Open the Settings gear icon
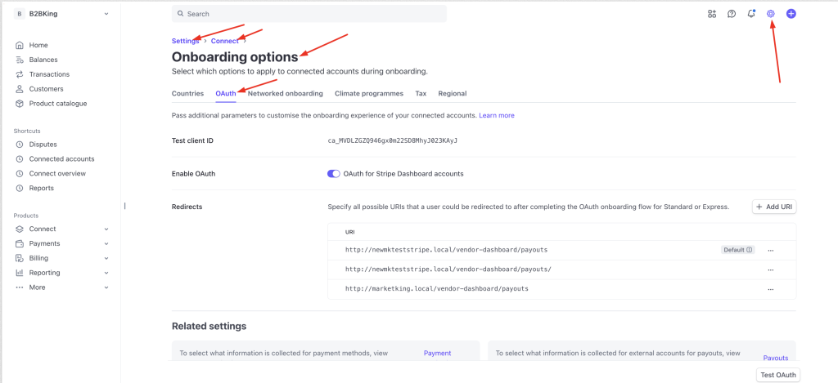Screen dimensions: 838x383 click(x=770, y=14)
